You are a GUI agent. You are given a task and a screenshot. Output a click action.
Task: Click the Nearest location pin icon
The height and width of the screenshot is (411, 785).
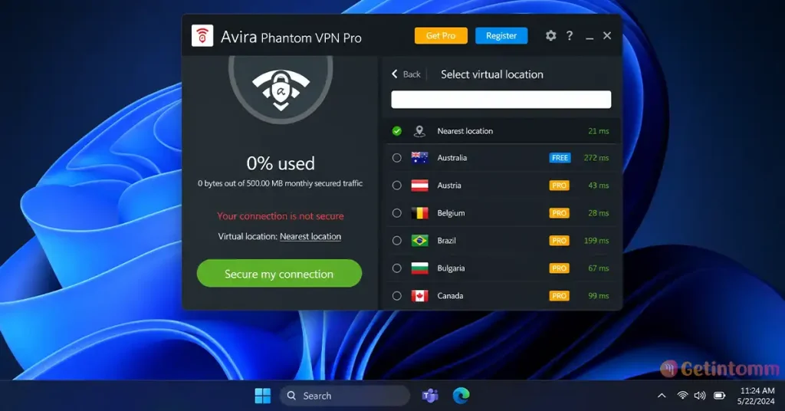(x=419, y=131)
